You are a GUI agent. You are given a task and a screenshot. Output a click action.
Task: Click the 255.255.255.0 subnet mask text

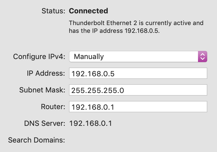point(98,90)
